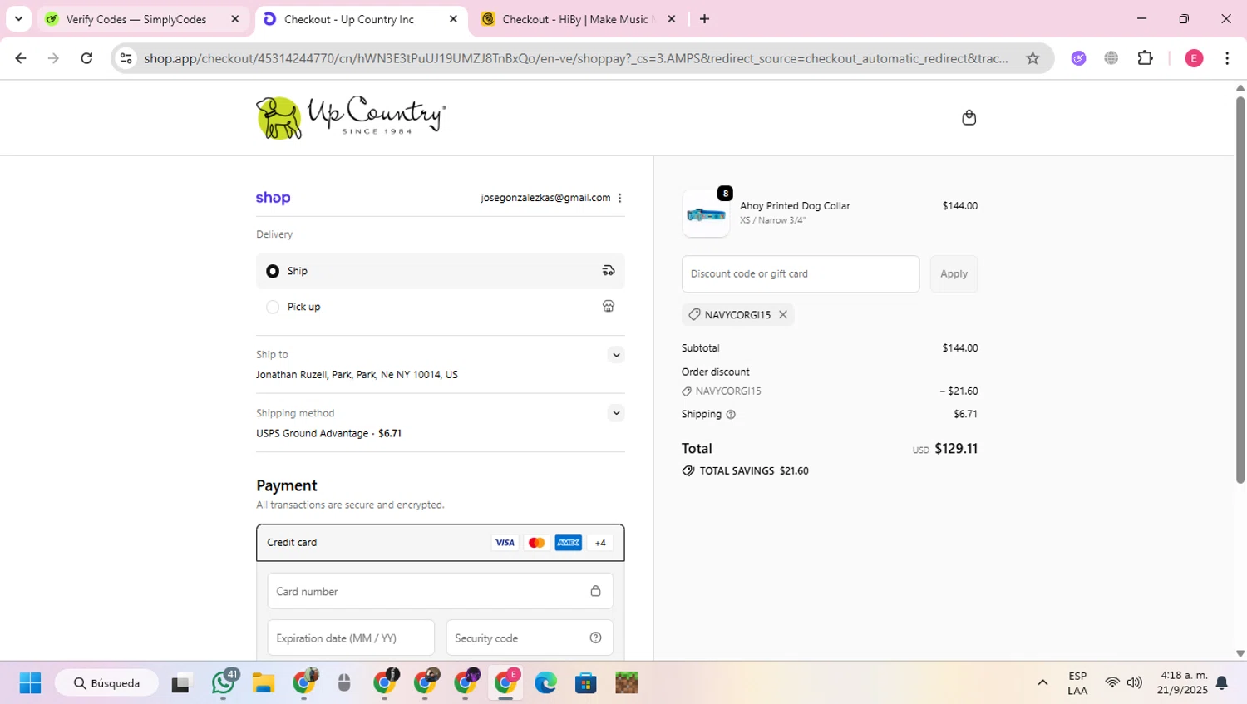
Task: Click the Expiration date field
Action: (351, 638)
